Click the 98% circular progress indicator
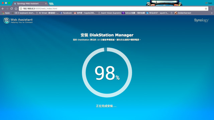Screen dimensions: 214x120 point(107,72)
